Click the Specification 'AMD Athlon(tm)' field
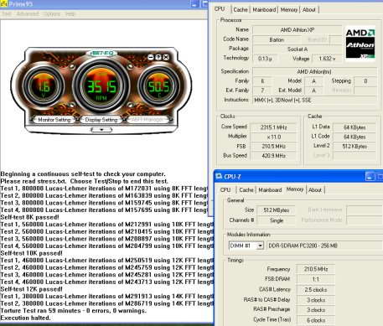The width and height of the screenshot is (383, 326). pos(314,72)
